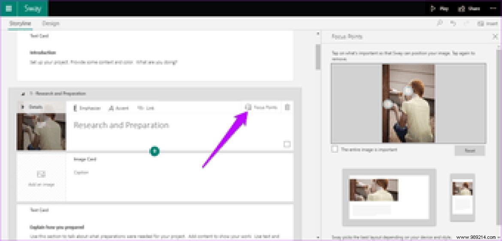Click the Introduction heading text
Screen dimensions: 502x241
[43, 52]
